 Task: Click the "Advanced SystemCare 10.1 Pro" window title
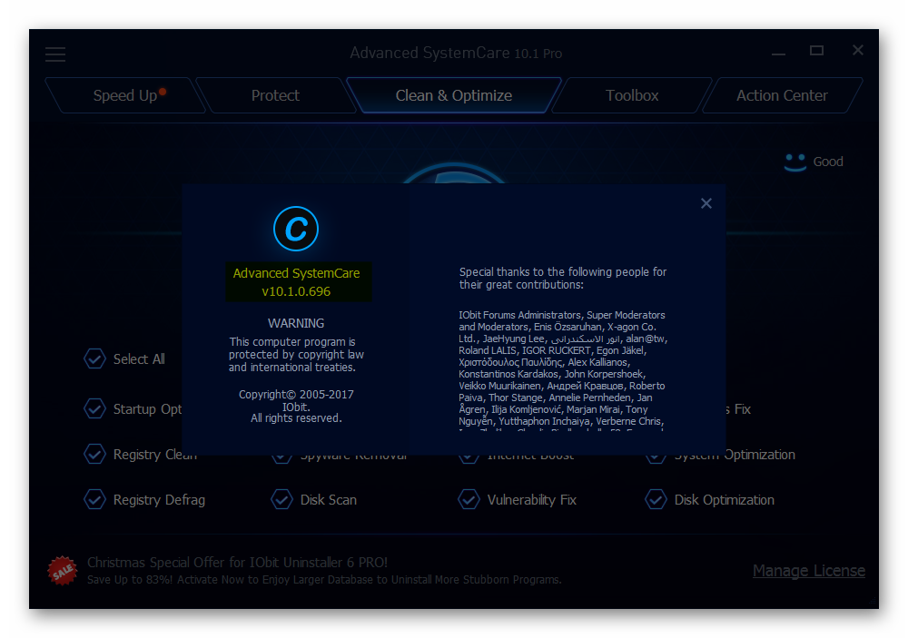tap(456, 54)
